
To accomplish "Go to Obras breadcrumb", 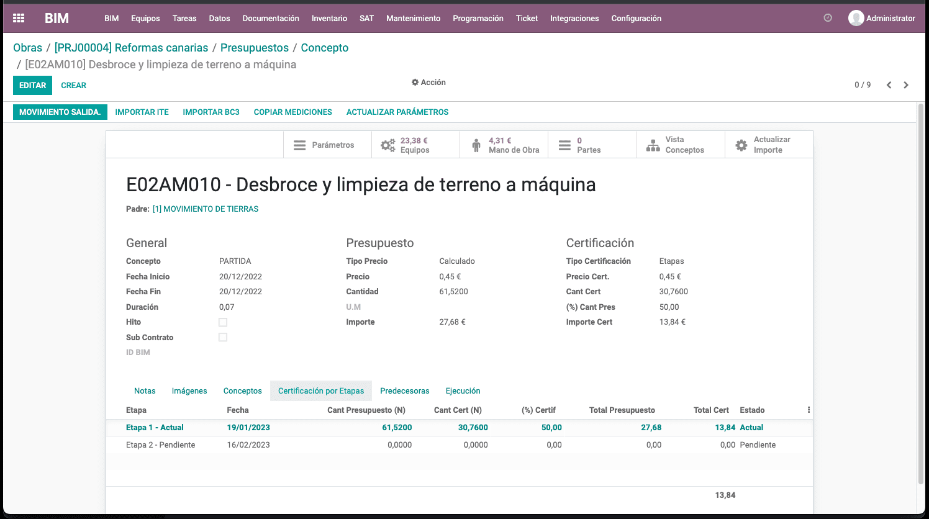I will point(28,48).
